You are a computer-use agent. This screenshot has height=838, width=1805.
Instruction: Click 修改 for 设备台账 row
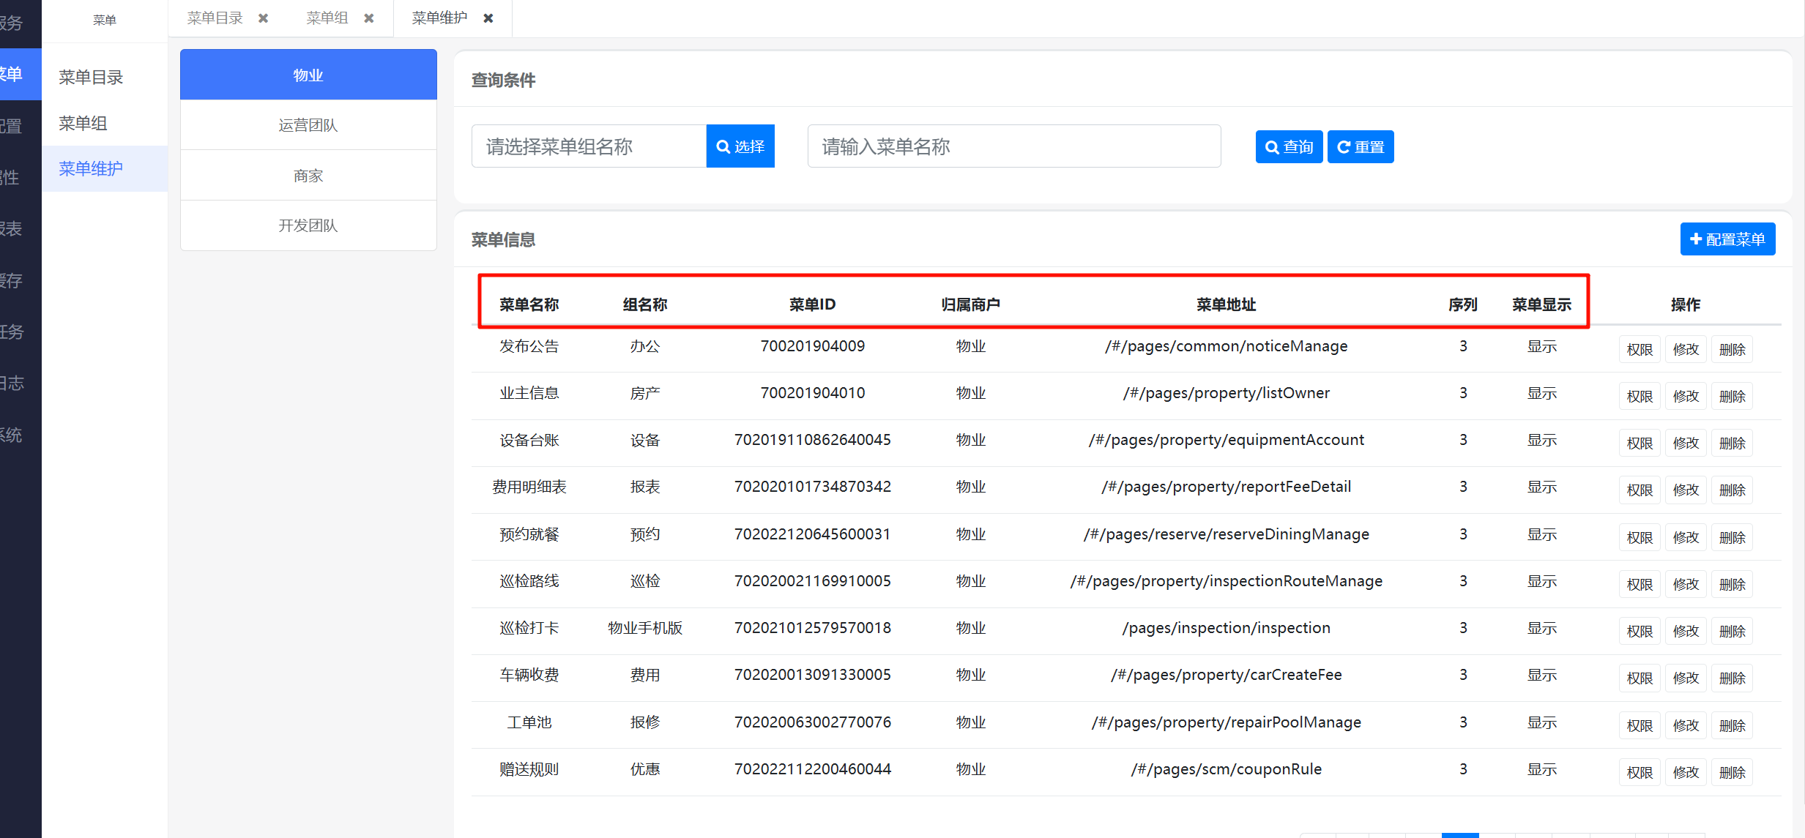pyautogui.click(x=1686, y=444)
